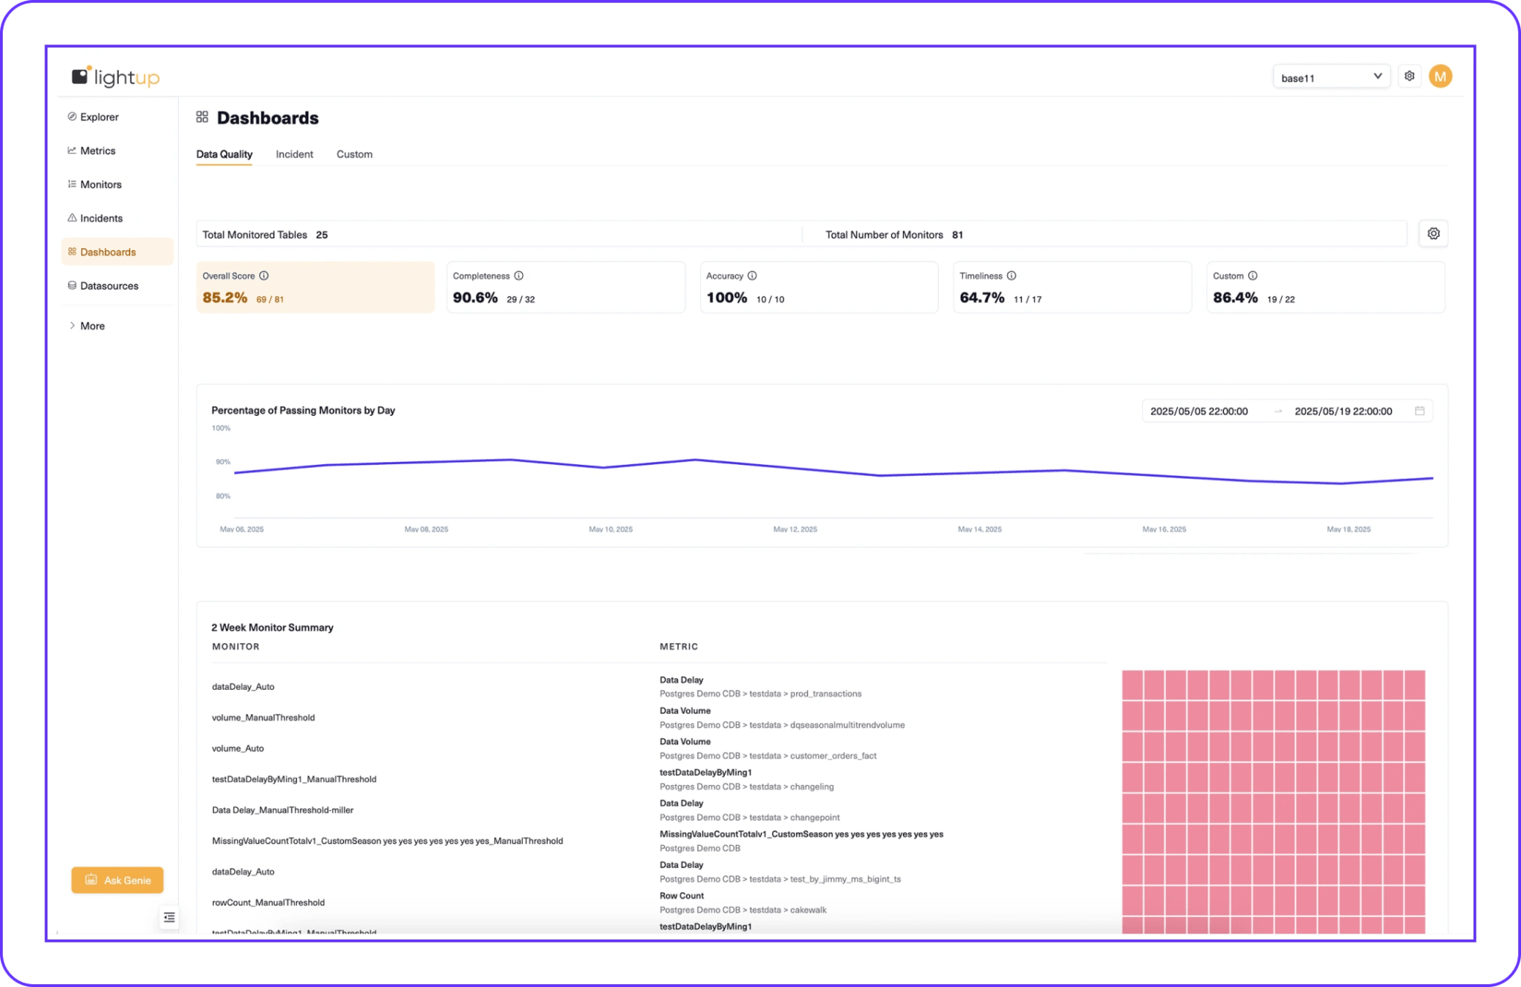The width and height of the screenshot is (1521, 987).
Task: Open the dashboard settings gear near Total Monitors
Action: [x=1433, y=233]
